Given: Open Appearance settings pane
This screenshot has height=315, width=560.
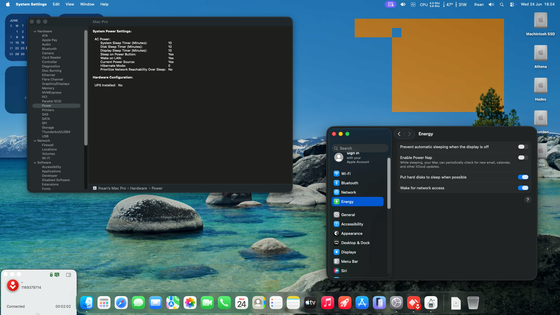Looking at the screenshot, I should (x=357, y=233).
